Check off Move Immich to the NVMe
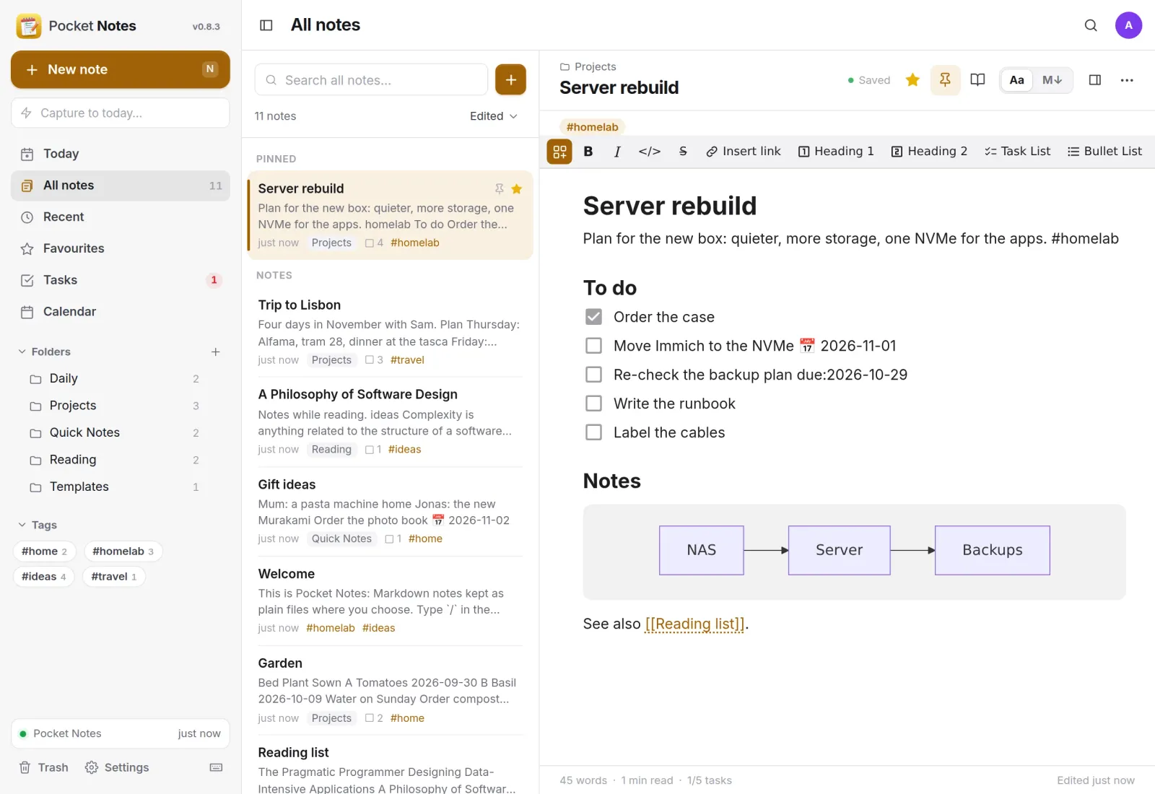The height and width of the screenshot is (794, 1155). tap(593, 346)
